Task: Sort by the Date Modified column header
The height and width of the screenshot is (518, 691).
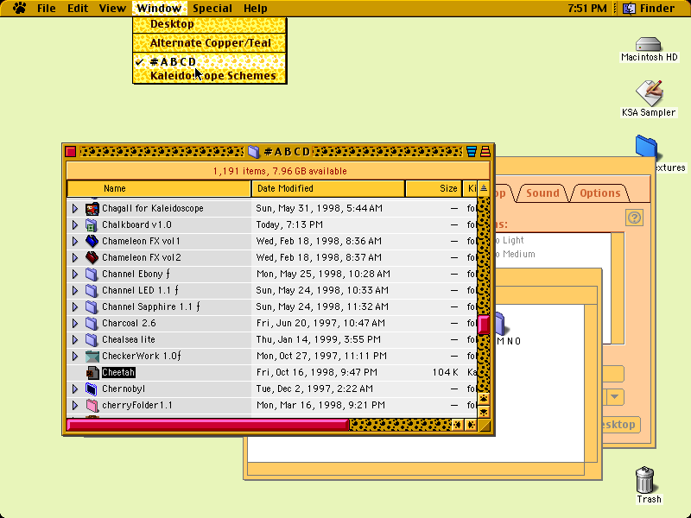Action: tap(328, 188)
